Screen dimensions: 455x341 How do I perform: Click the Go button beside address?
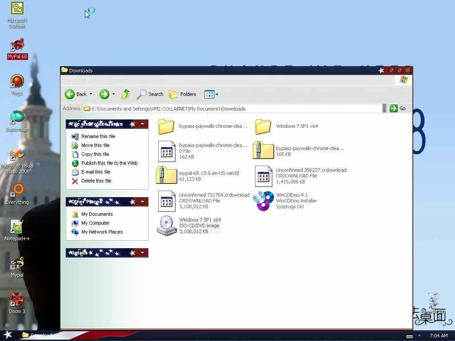tap(398, 108)
